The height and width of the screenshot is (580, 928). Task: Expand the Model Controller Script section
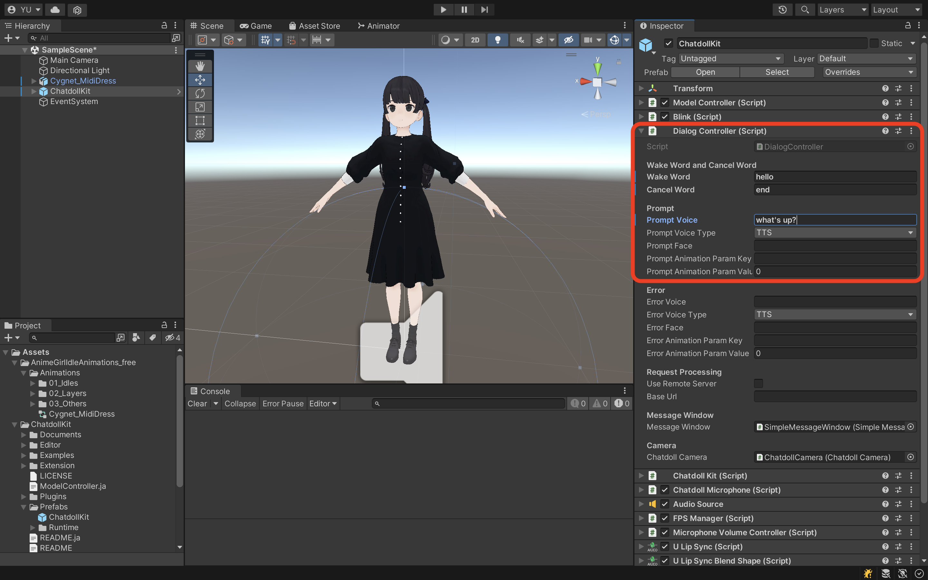[x=643, y=102]
